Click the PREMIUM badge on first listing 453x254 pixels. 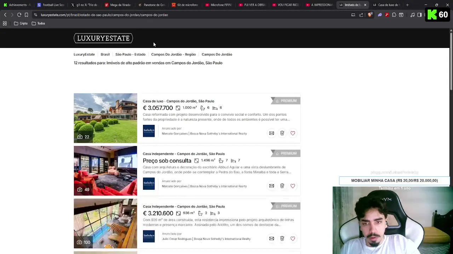click(x=286, y=101)
